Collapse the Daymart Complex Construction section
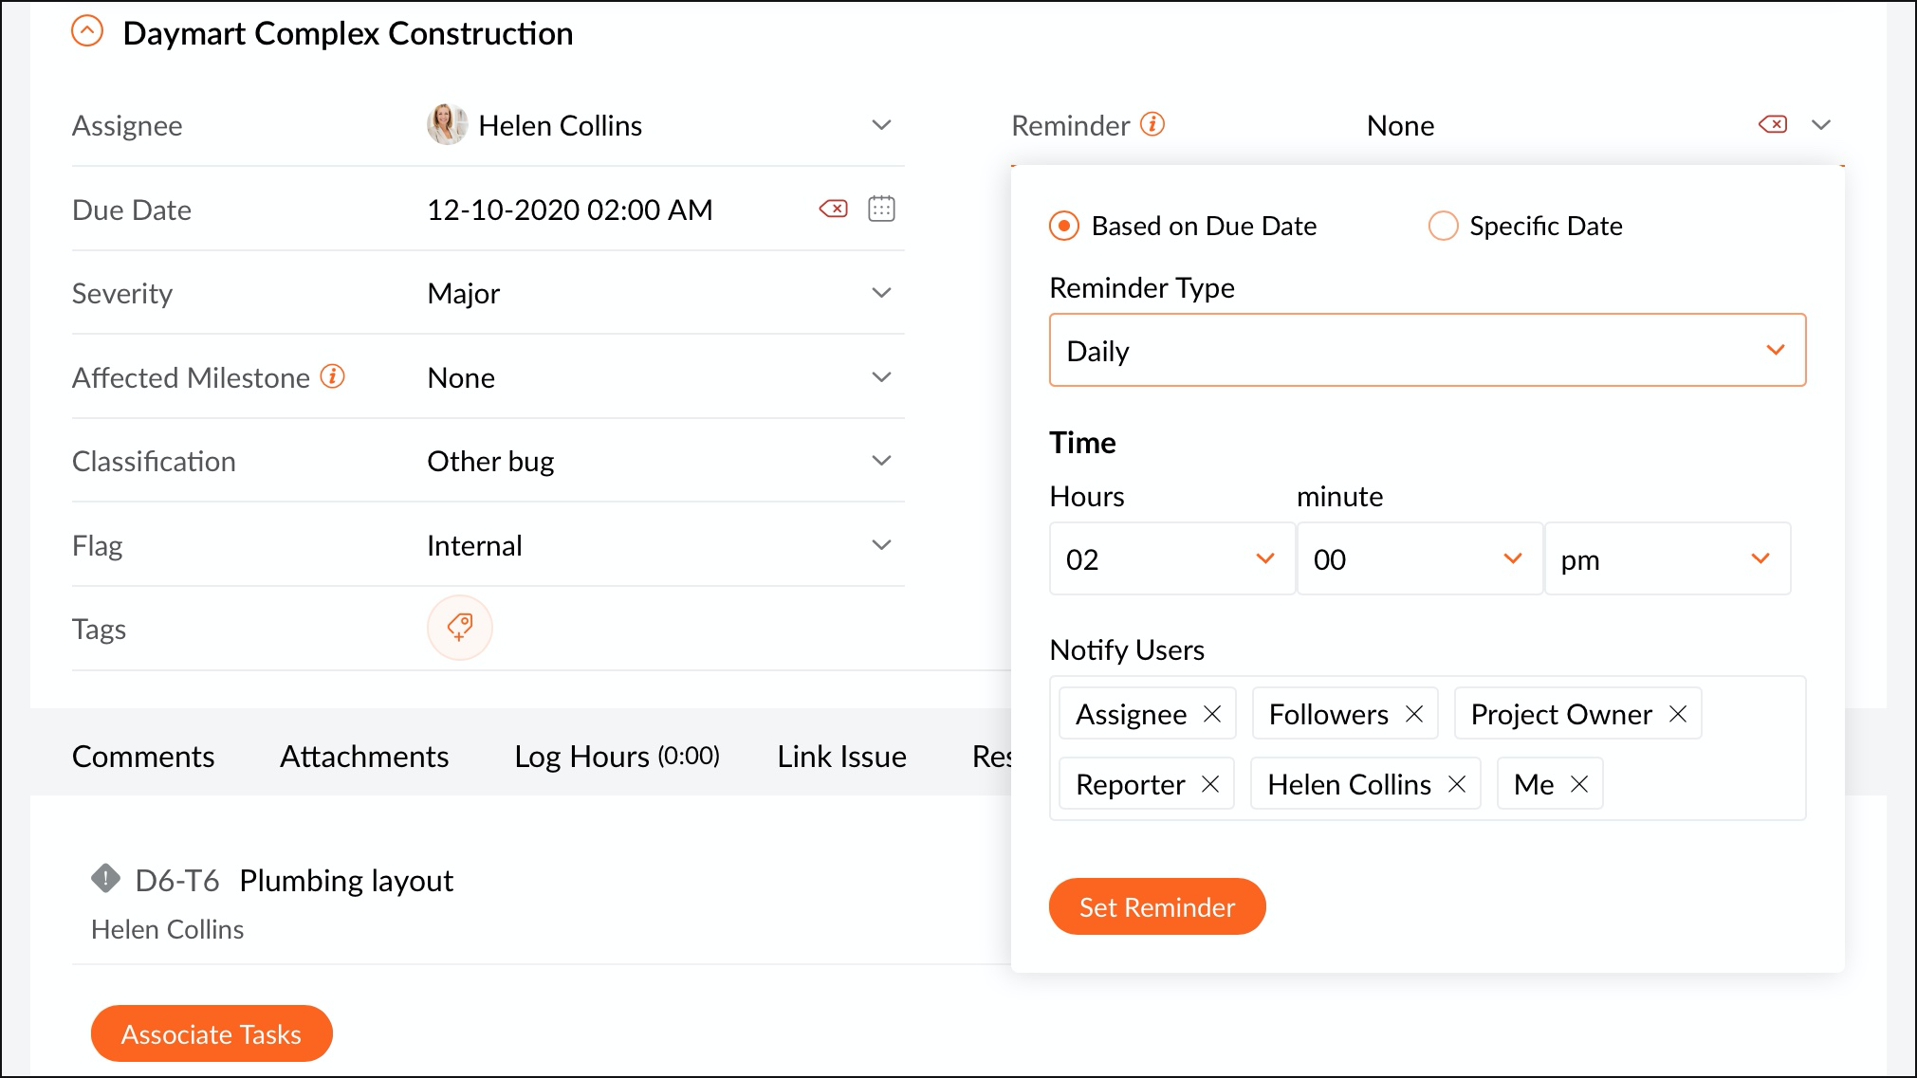Image resolution: width=1917 pixels, height=1078 pixels. (x=87, y=32)
